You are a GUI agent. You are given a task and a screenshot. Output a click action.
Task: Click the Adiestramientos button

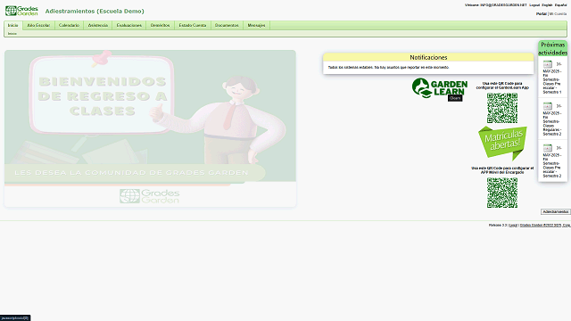pyautogui.click(x=555, y=212)
